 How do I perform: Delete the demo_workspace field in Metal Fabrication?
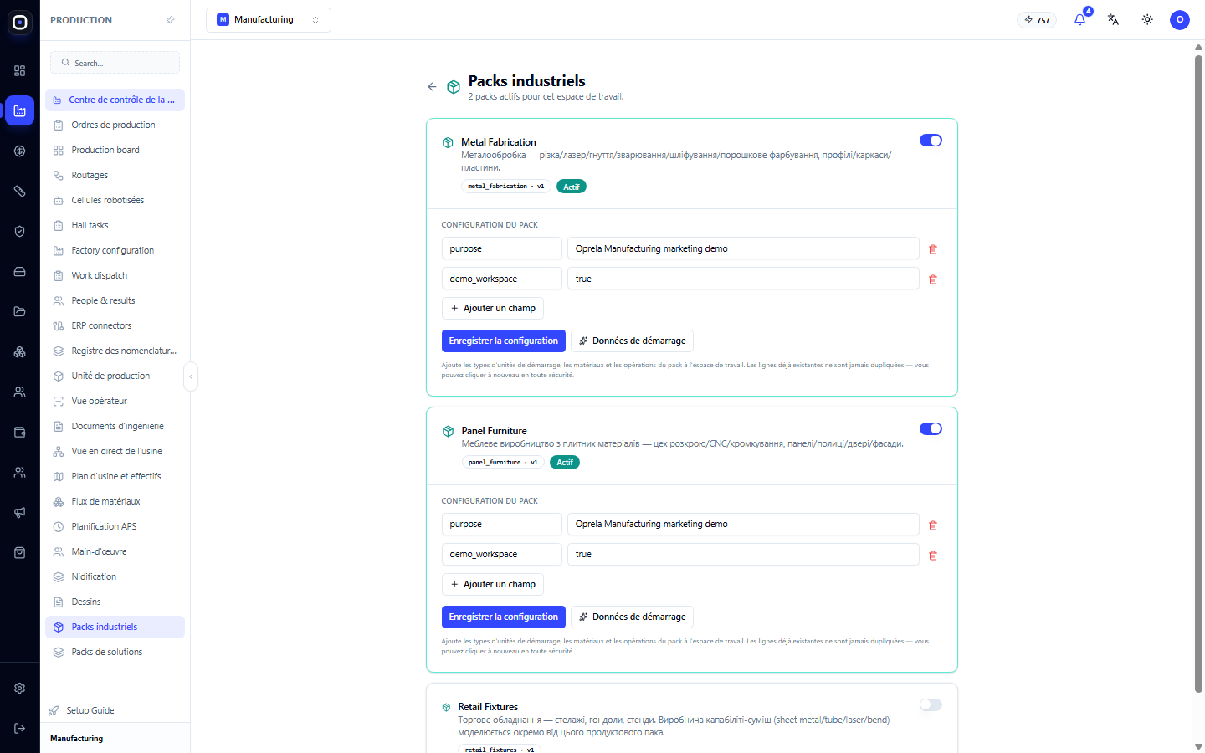[x=933, y=279]
